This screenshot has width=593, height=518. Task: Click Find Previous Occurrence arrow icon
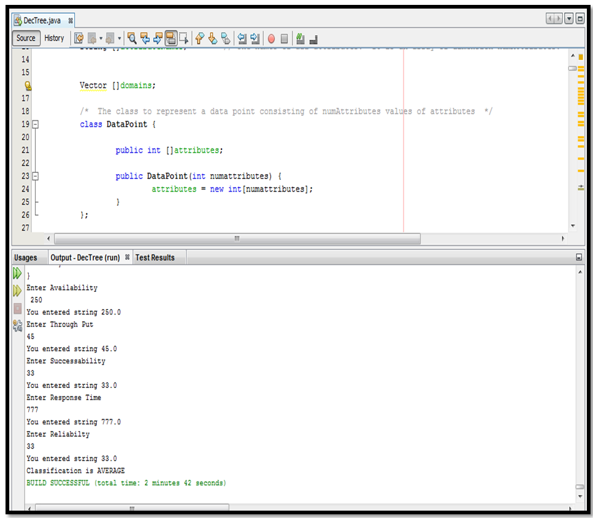click(x=145, y=38)
